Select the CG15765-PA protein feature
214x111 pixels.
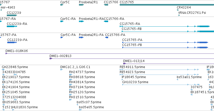point(165,42)
